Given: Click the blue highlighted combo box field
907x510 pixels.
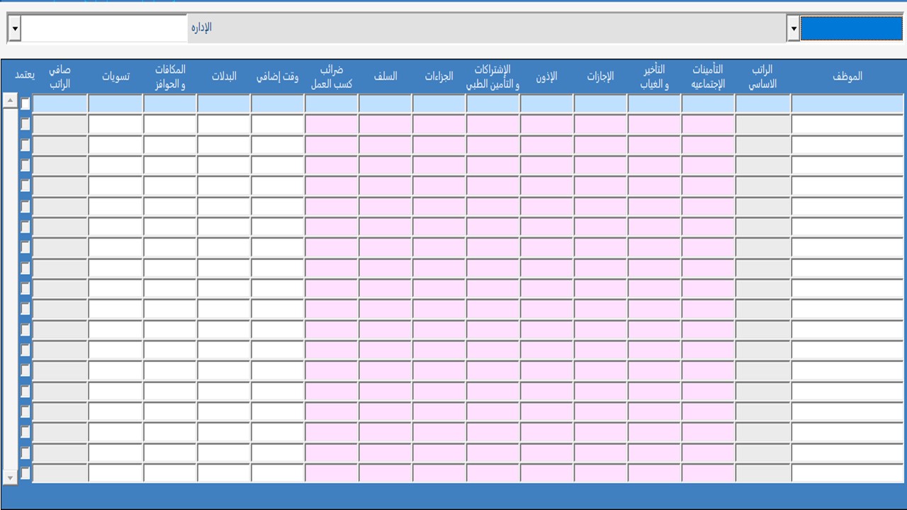Looking at the screenshot, I should pyautogui.click(x=851, y=29).
